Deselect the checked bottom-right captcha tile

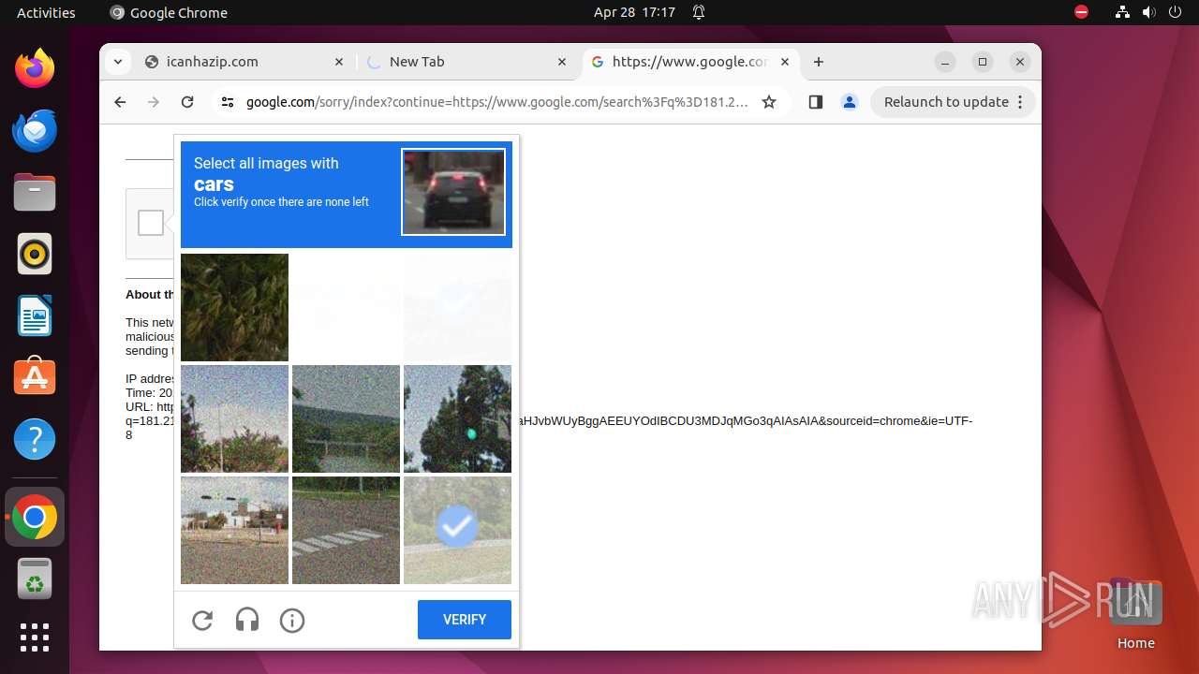point(457,530)
